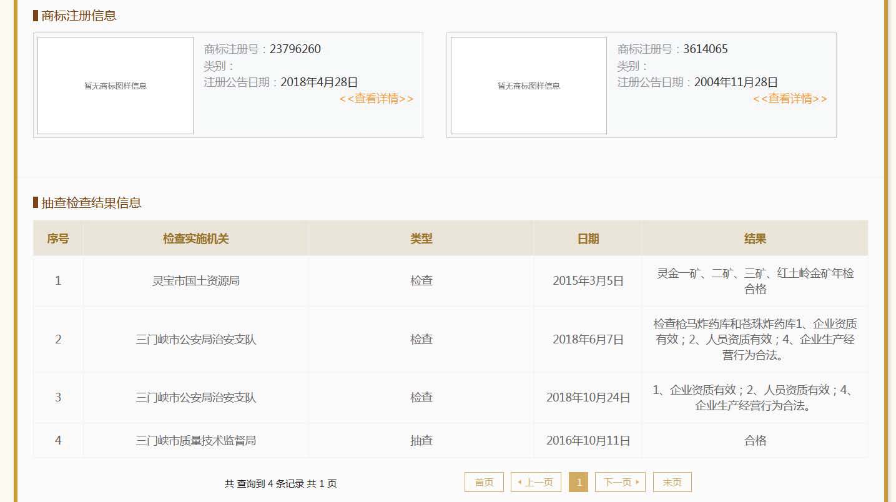Jump to last page via 末页

click(672, 482)
